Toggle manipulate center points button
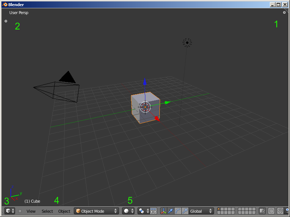Image resolution: width=290 pixels, height=217 pixels. [x=153, y=211]
